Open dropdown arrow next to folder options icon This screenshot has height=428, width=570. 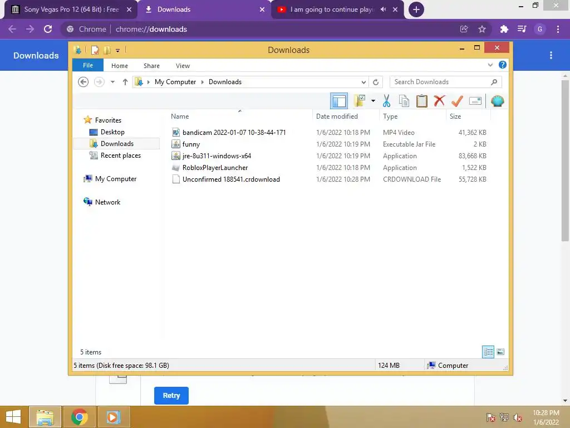tap(373, 101)
